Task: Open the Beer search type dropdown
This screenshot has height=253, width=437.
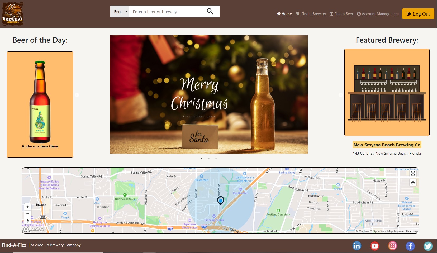Action: coord(120,11)
